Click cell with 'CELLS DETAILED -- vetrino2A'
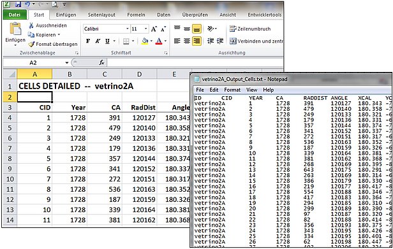The image size is (393, 249). [76, 86]
